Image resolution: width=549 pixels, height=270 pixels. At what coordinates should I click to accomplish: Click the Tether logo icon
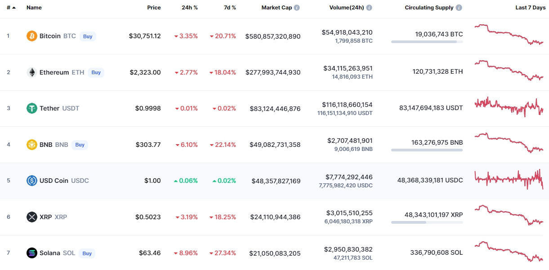[32, 108]
